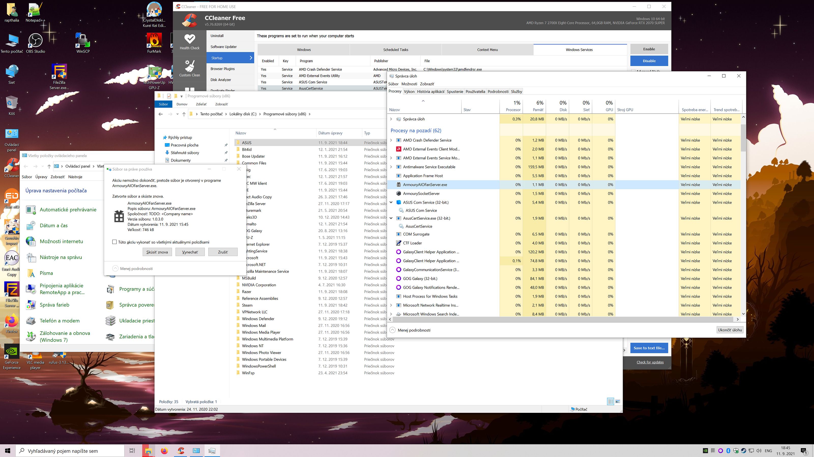Open Služby tab in Task Manager
Screen dimensions: 814x457
point(516,91)
